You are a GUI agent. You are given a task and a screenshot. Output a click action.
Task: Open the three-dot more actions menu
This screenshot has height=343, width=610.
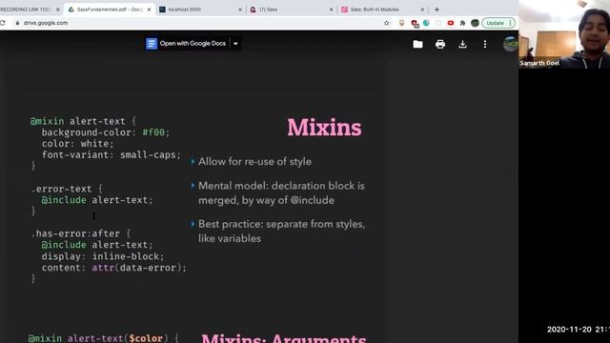click(x=485, y=45)
